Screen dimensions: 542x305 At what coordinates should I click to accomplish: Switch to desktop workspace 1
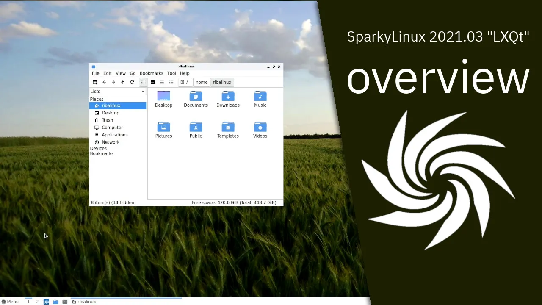(x=28, y=302)
